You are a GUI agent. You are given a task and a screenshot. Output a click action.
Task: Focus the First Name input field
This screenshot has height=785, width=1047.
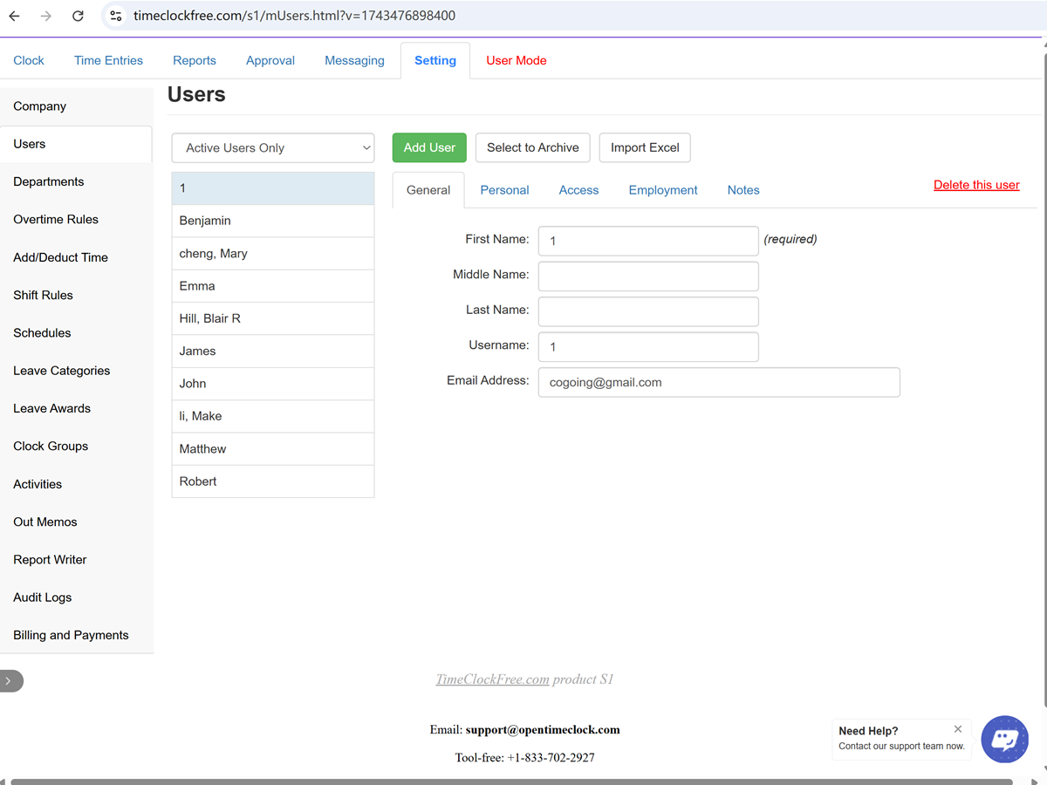coord(648,241)
